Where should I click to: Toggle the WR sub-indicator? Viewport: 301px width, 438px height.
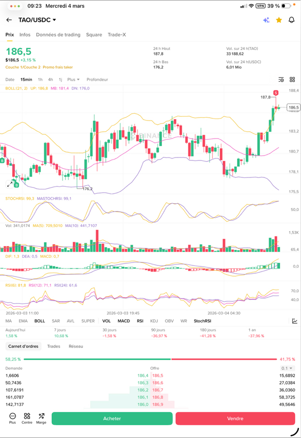click(184, 321)
